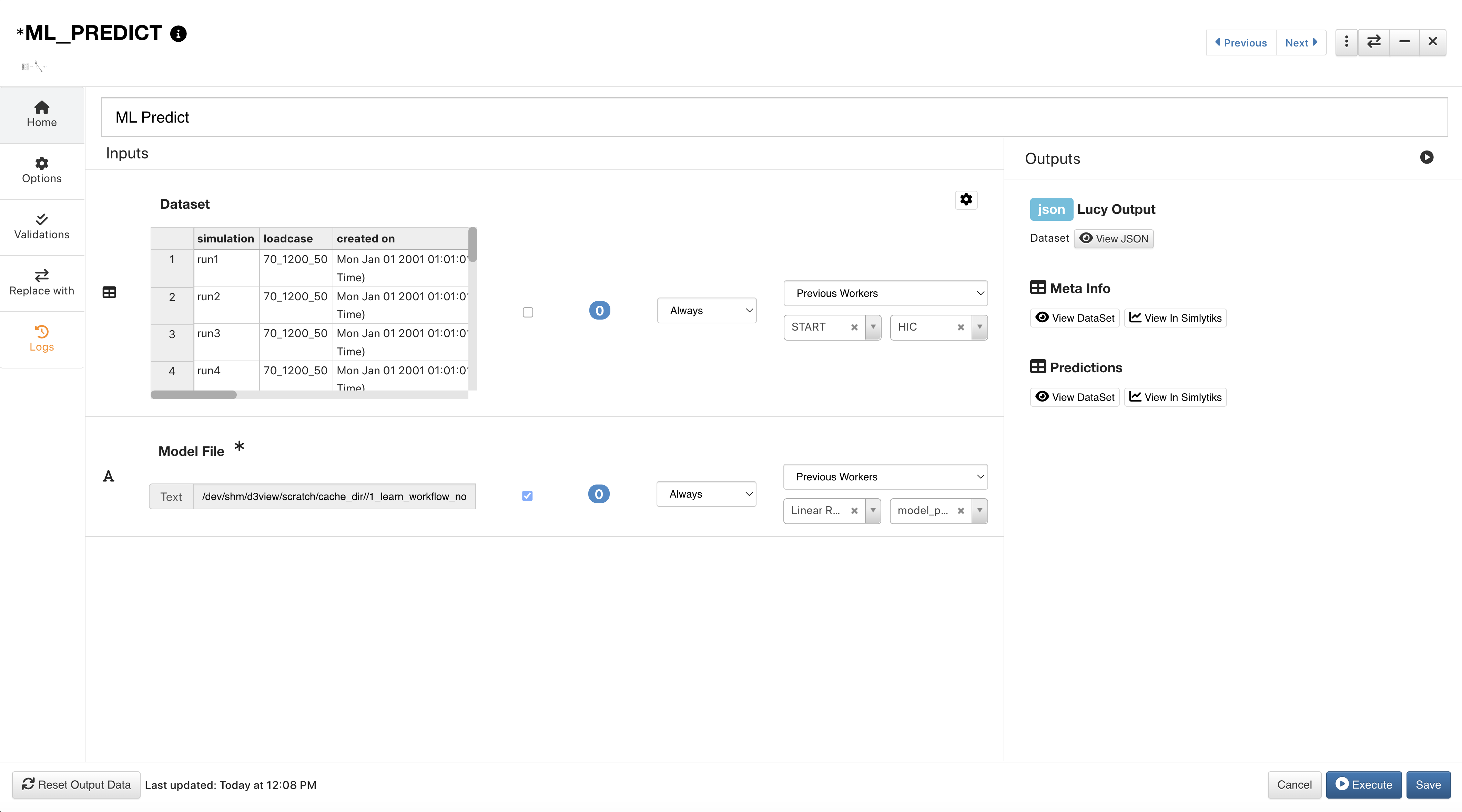Click row 1 number header
This screenshot has width=1462, height=812.
[x=172, y=268]
